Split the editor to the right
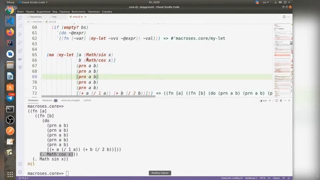 tap(284, 16)
